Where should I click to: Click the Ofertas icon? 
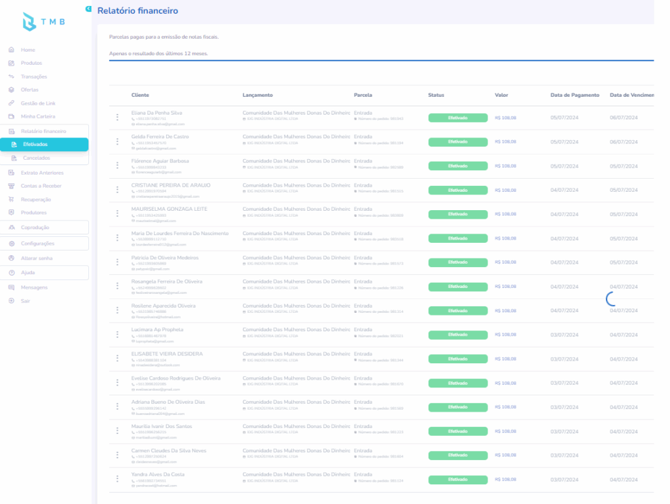tap(12, 90)
